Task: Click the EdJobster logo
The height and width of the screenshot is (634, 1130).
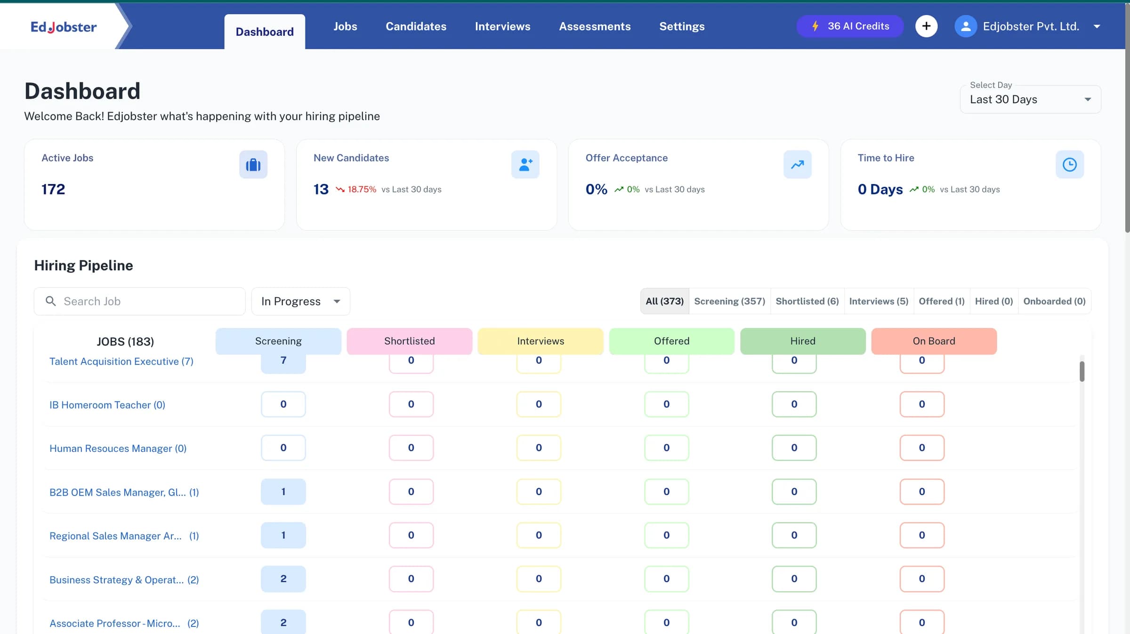Action: coord(64,27)
